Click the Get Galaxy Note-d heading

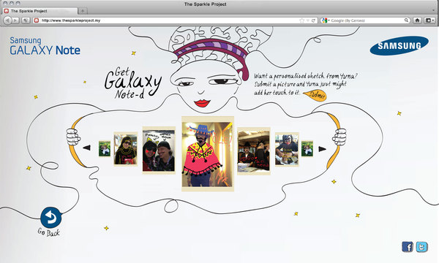133,83
